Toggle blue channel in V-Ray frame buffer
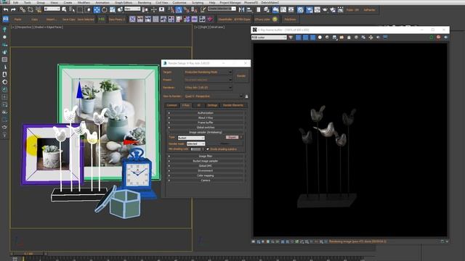Viewport: 465px width, 261px height. 313,37
